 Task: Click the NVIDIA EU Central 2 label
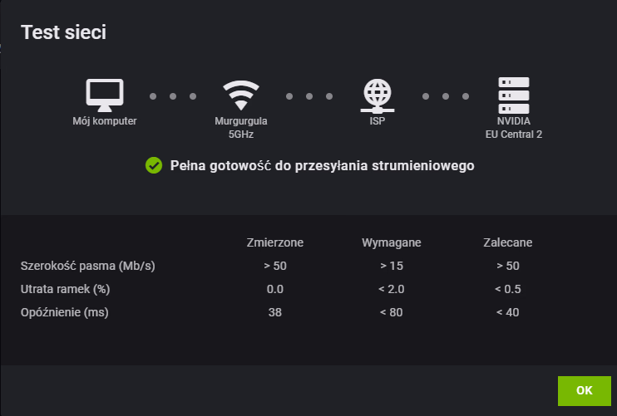[x=514, y=127]
